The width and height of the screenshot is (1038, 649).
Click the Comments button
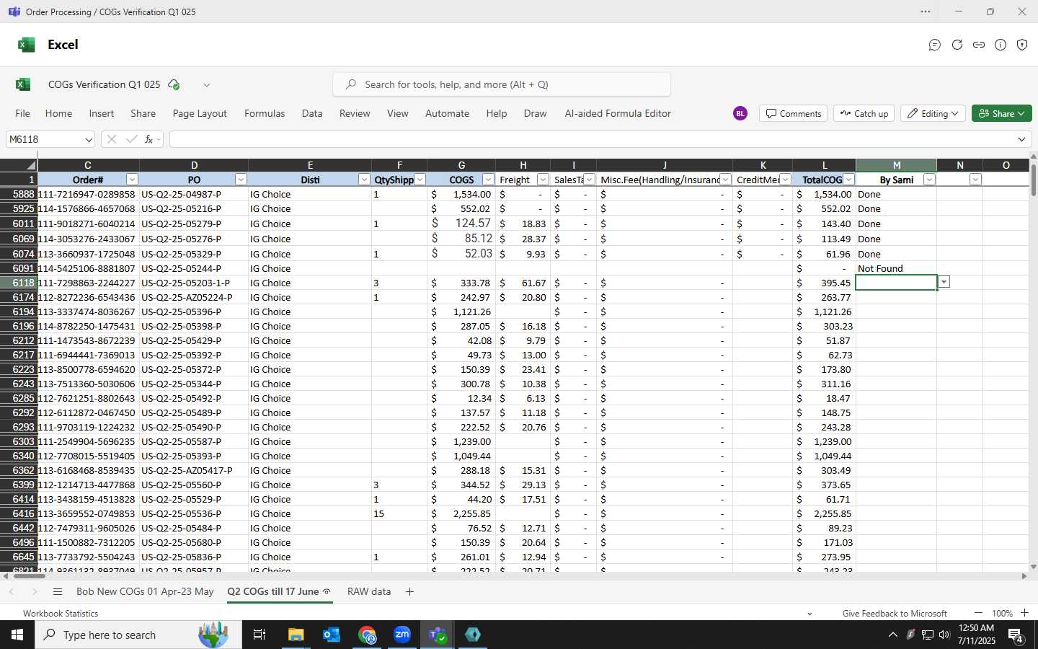click(x=793, y=113)
